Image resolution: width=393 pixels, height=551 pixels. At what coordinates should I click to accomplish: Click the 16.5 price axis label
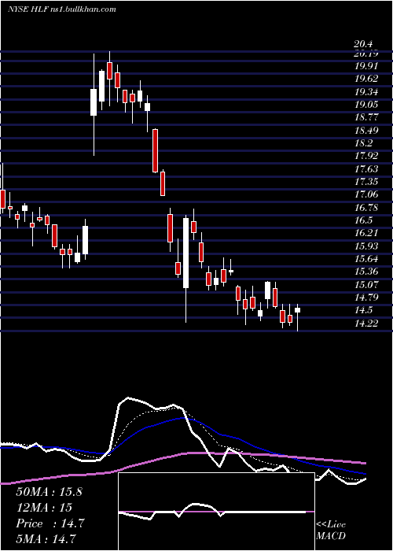[x=363, y=220]
